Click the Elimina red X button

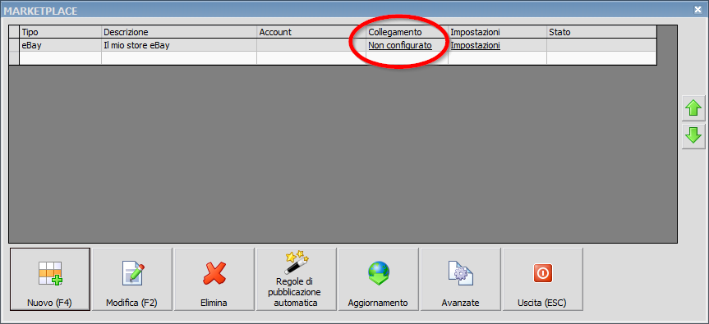214,280
